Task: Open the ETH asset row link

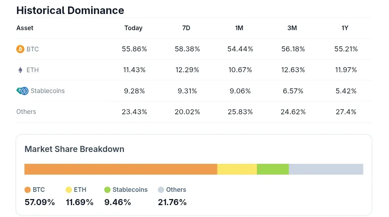Action: tap(33, 70)
